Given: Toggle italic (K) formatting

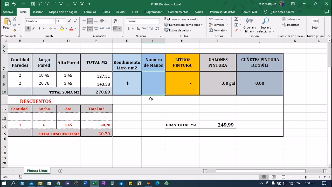Looking at the screenshot, I should coord(33,29).
